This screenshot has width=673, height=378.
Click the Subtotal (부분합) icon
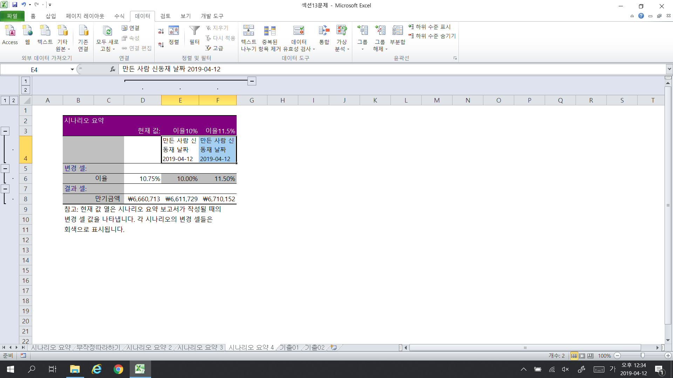pos(397,31)
